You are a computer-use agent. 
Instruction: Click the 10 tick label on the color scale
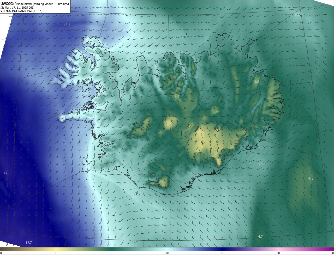tap(167, 253)
